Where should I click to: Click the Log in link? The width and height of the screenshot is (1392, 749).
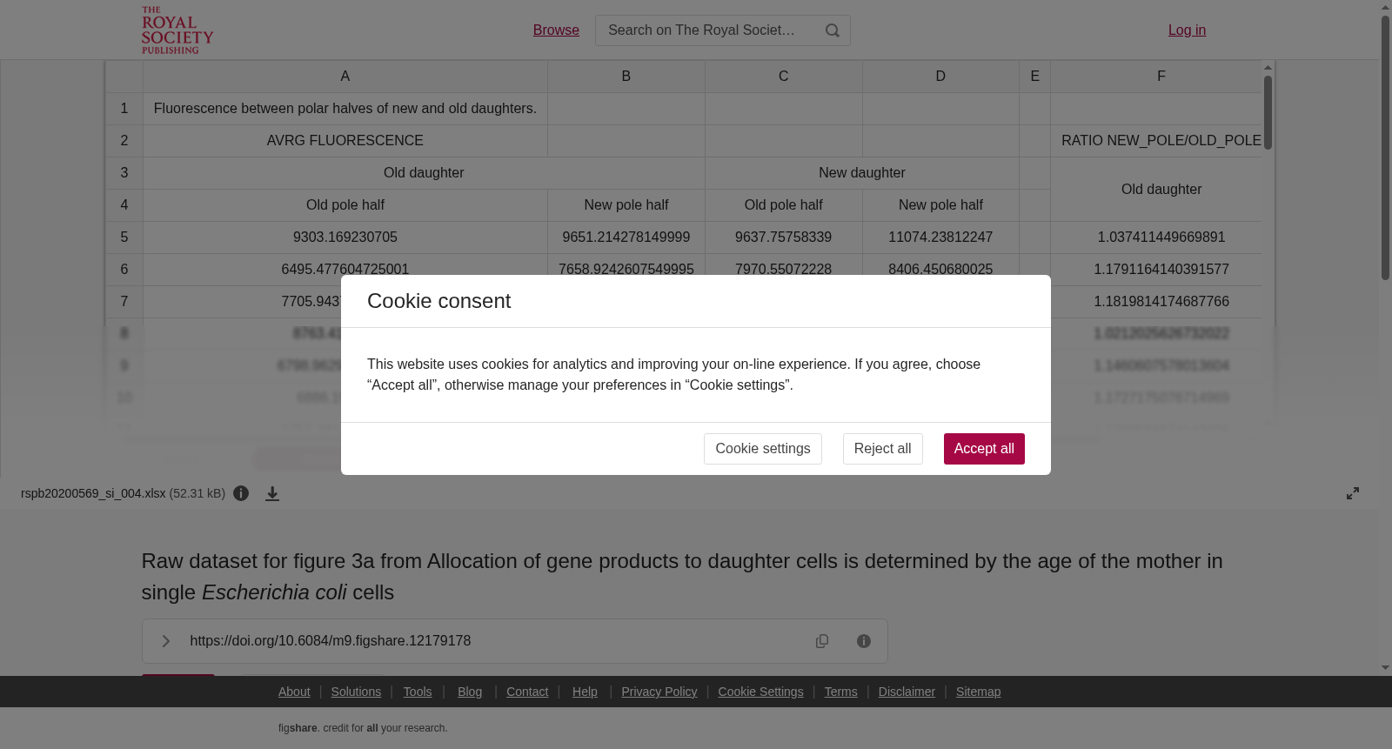(1187, 30)
